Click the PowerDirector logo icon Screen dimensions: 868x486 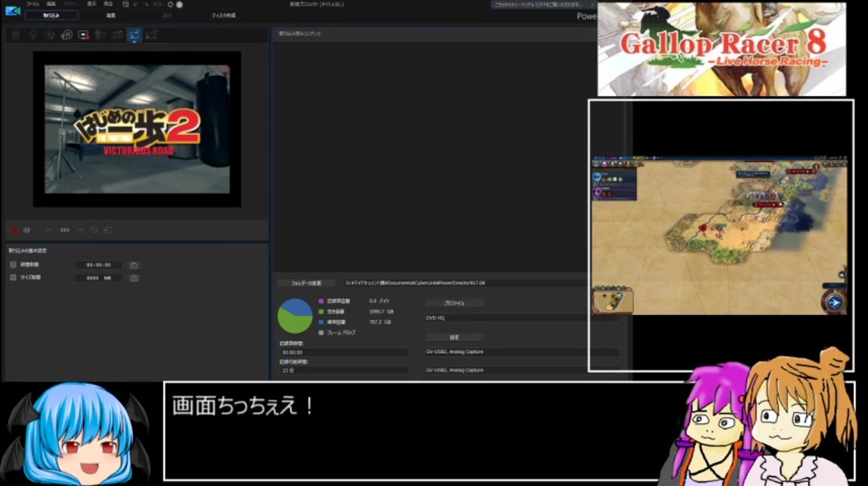click(x=12, y=11)
